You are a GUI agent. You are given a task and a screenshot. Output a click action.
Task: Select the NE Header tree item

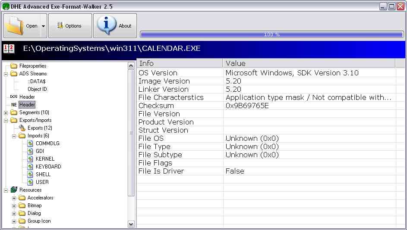(27, 105)
